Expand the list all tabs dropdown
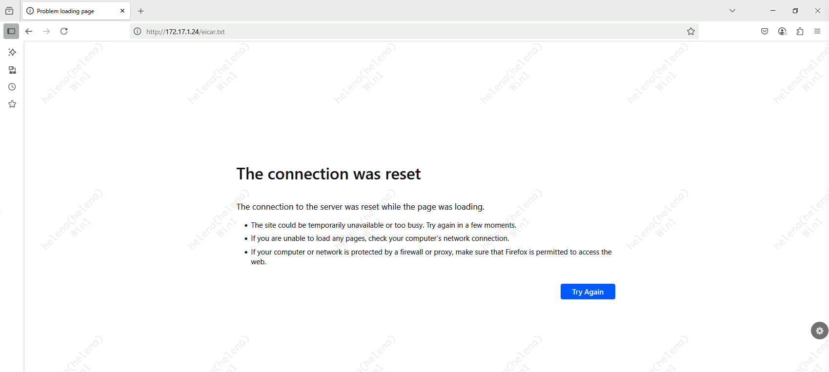This screenshot has width=829, height=372. point(732,11)
